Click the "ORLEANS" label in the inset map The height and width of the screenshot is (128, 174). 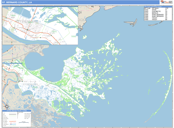pos(10,42)
